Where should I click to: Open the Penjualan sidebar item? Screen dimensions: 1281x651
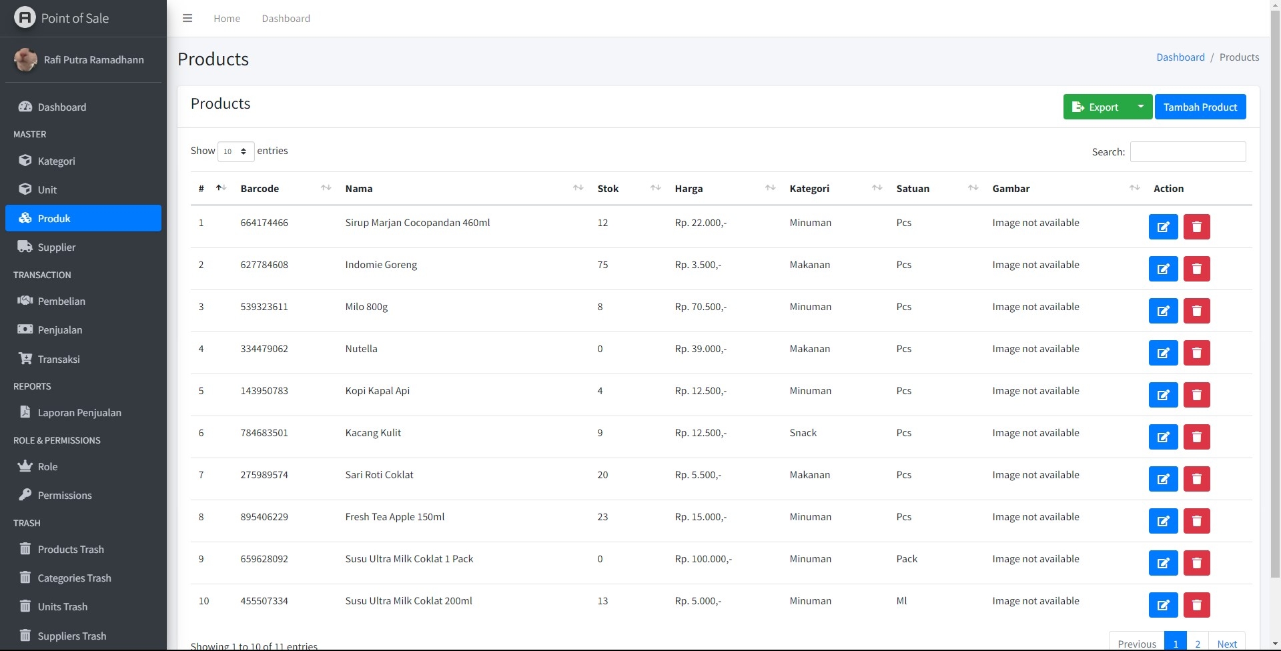pos(83,330)
